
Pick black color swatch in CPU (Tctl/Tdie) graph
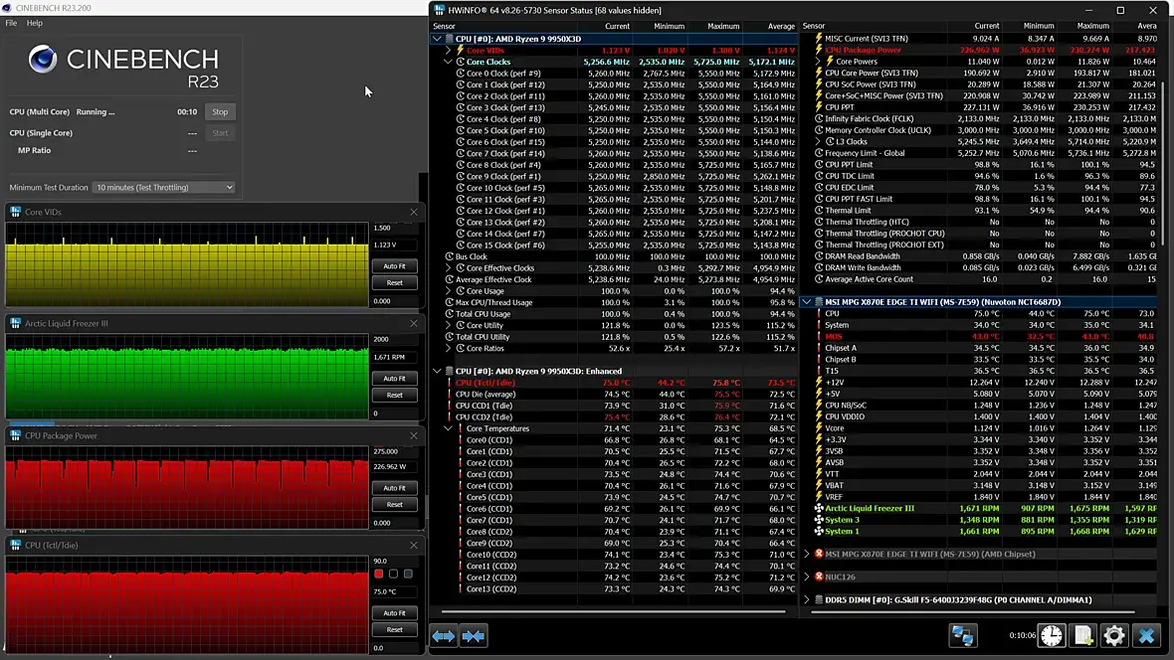pos(393,574)
